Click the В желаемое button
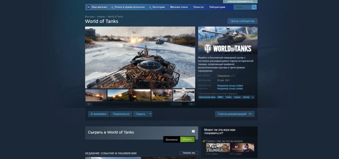This screenshot has width=339, height=159. pos(99,114)
